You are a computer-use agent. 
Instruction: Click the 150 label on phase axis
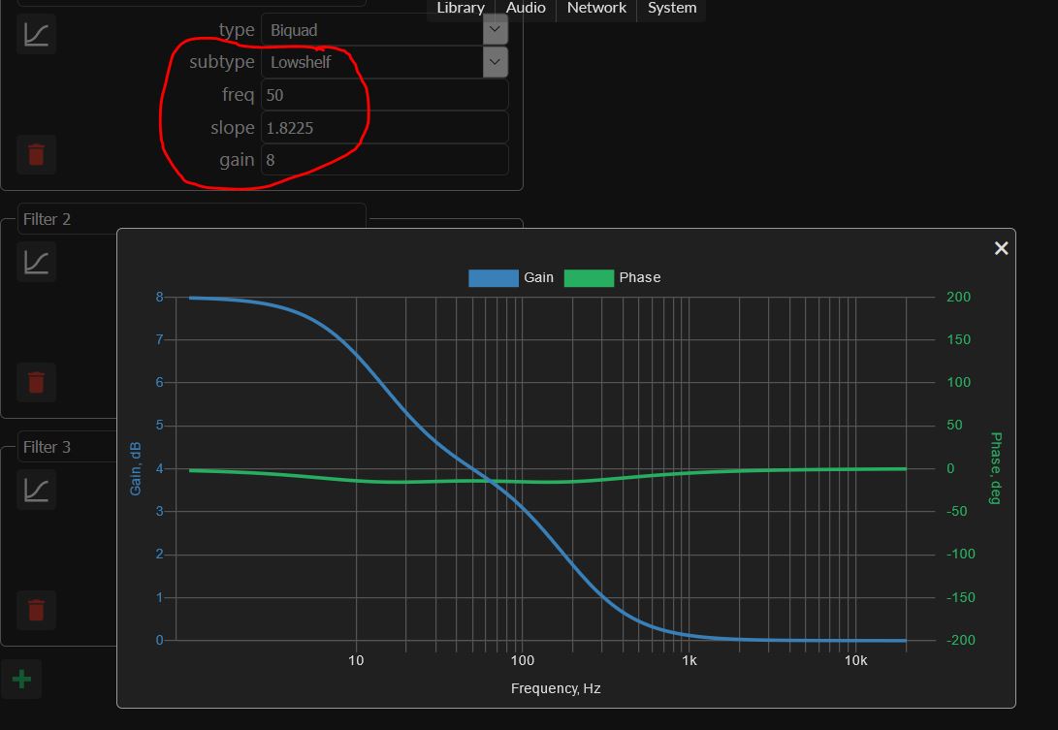coord(959,339)
